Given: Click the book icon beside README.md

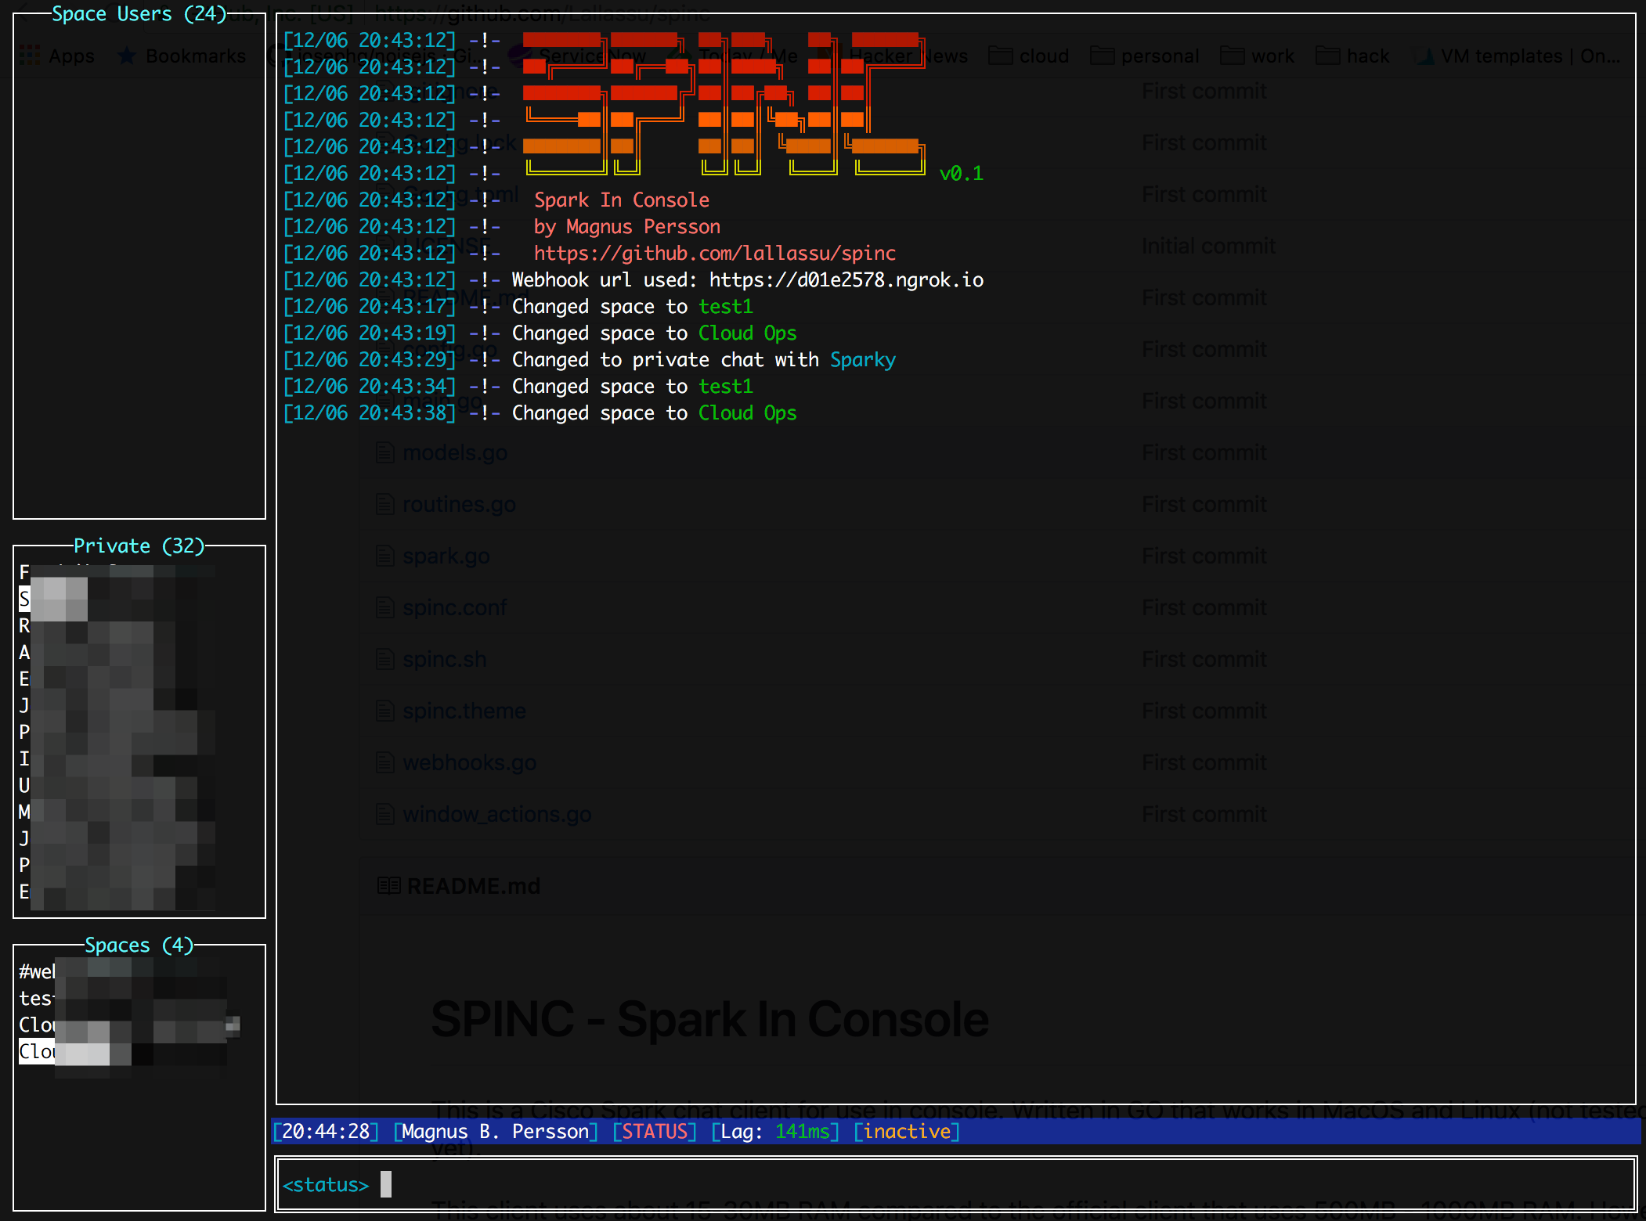Looking at the screenshot, I should [x=388, y=886].
